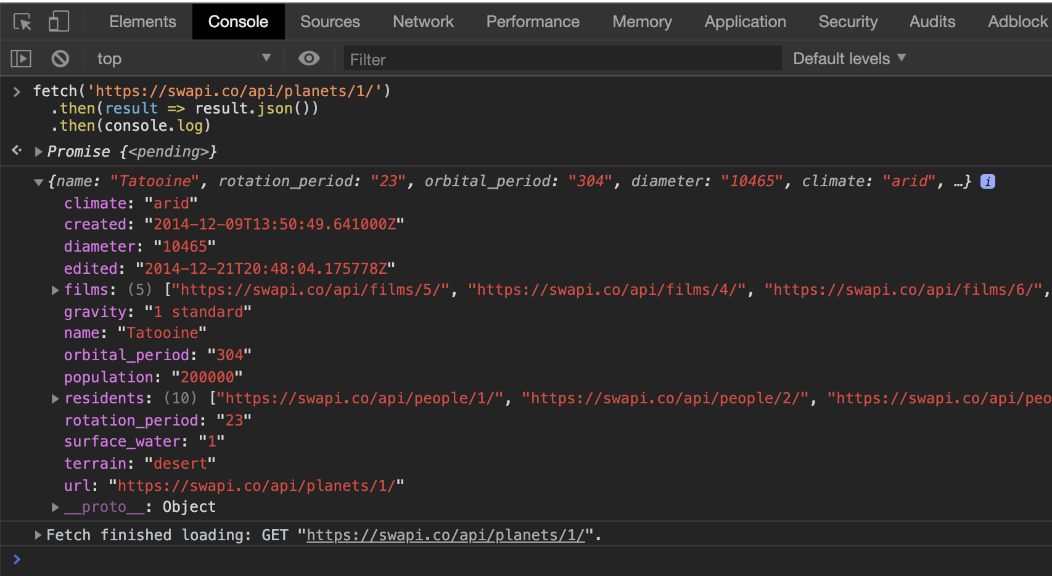This screenshot has width=1052, height=576.
Task: Open the top context dropdown
Action: 184,59
